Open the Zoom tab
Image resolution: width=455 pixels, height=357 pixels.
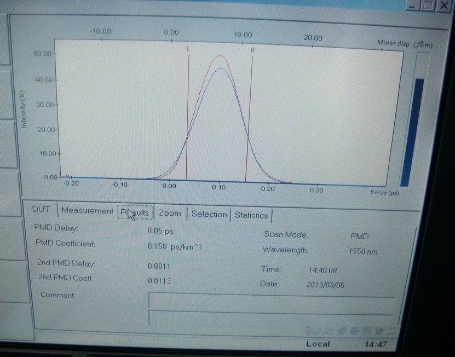pyautogui.click(x=170, y=214)
